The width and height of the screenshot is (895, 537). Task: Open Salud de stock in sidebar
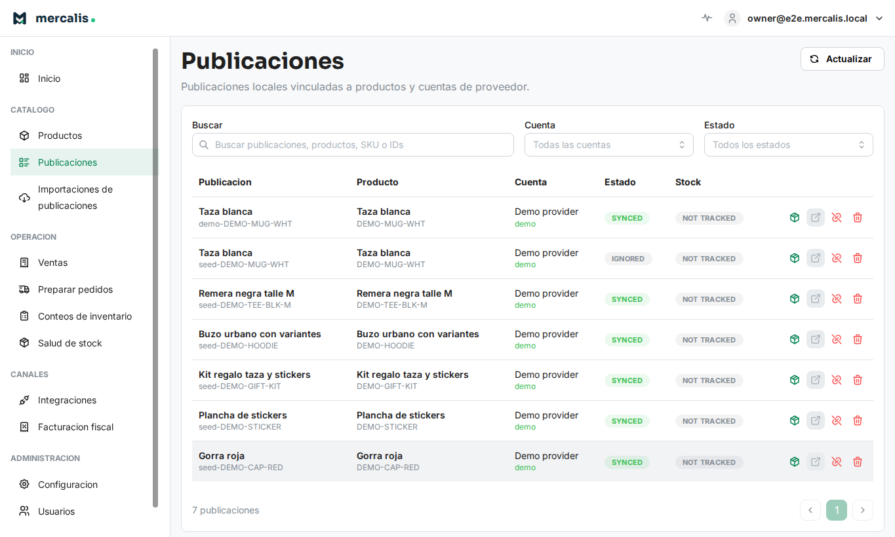coord(84,343)
